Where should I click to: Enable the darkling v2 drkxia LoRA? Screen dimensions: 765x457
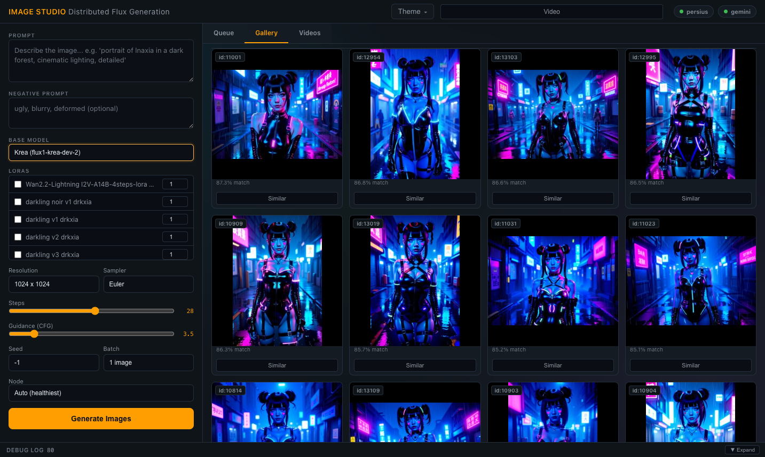click(18, 237)
